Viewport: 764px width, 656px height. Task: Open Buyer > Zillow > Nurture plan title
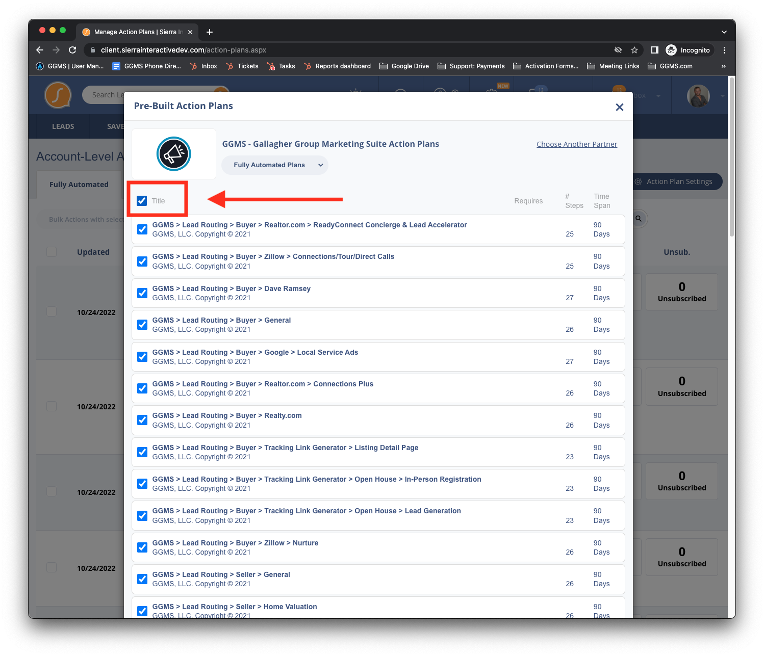click(235, 543)
